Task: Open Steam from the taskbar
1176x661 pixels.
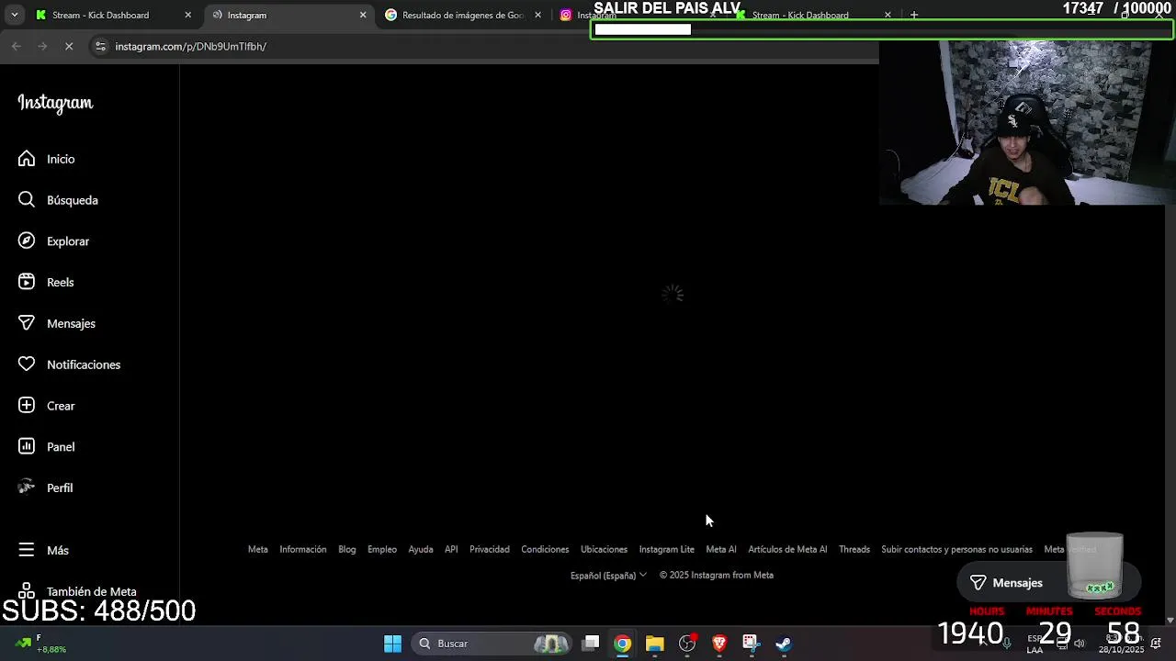Action: pyautogui.click(x=784, y=644)
